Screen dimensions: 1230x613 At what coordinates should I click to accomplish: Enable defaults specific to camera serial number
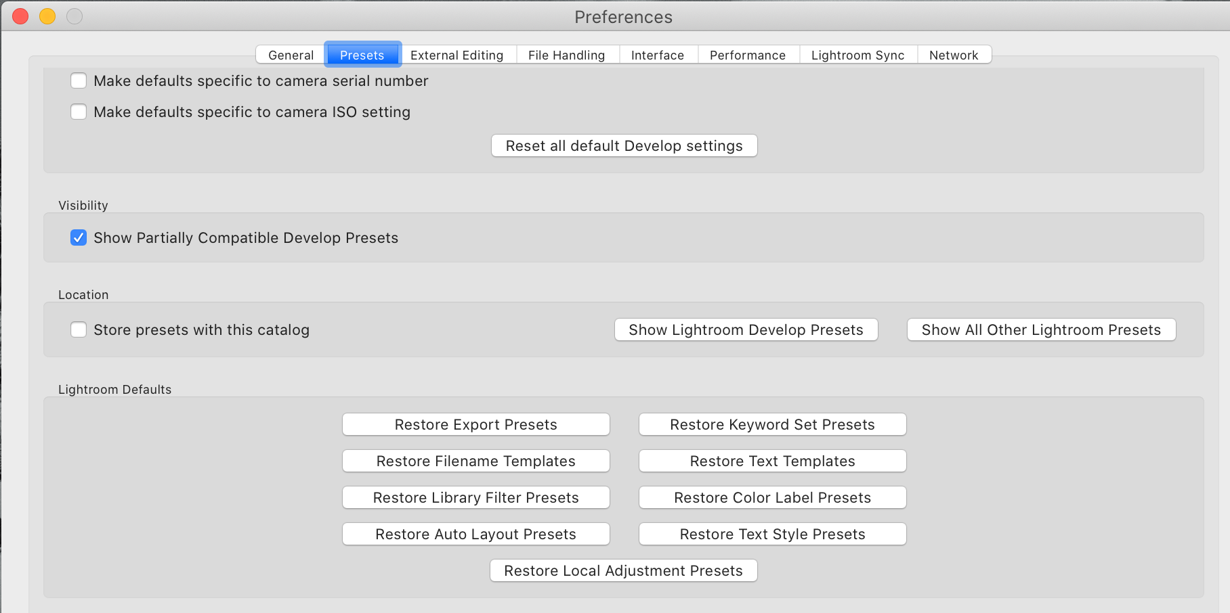point(79,81)
